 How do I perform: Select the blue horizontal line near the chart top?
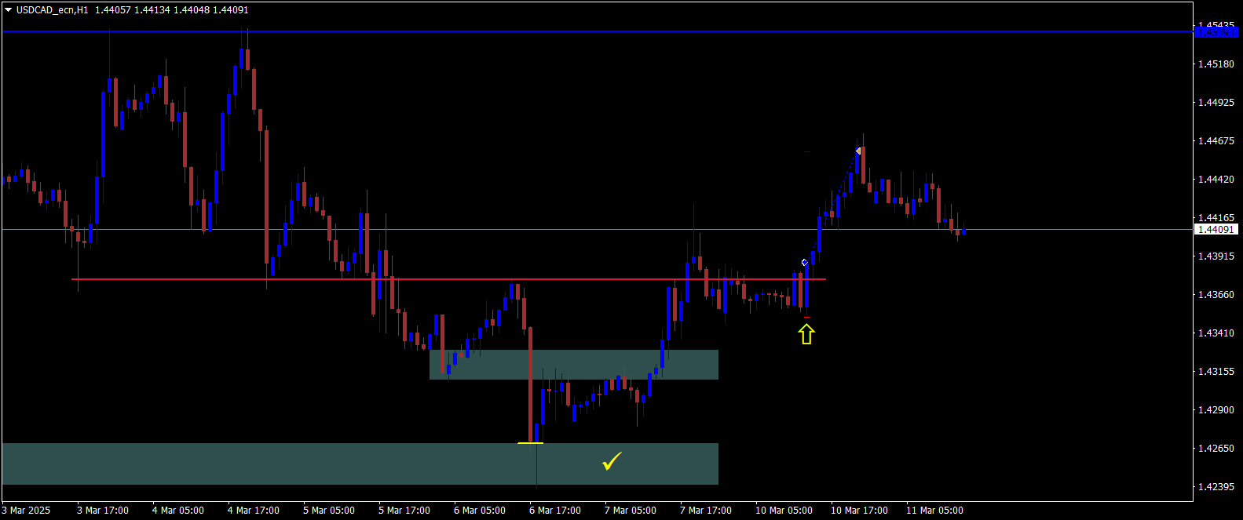(x=597, y=32)
